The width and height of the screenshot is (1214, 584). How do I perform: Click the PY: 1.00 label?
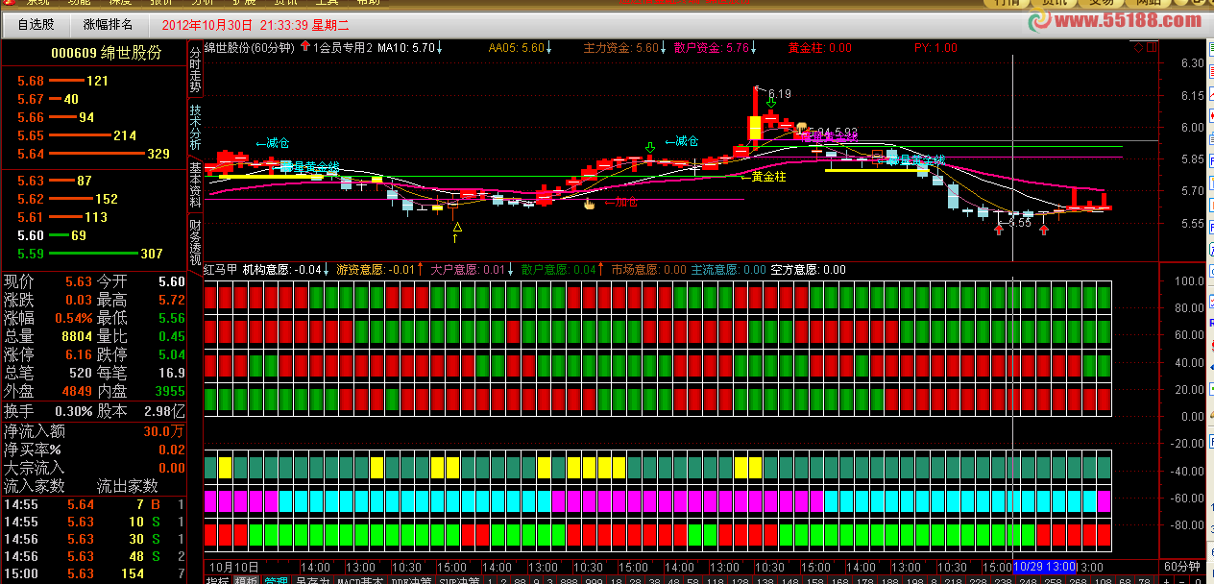pos(935,47)
